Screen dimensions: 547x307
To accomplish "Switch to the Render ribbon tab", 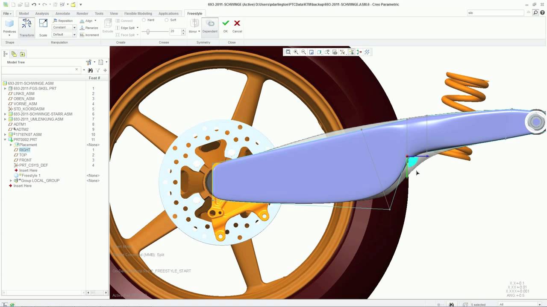I will (x=82, y=13).
